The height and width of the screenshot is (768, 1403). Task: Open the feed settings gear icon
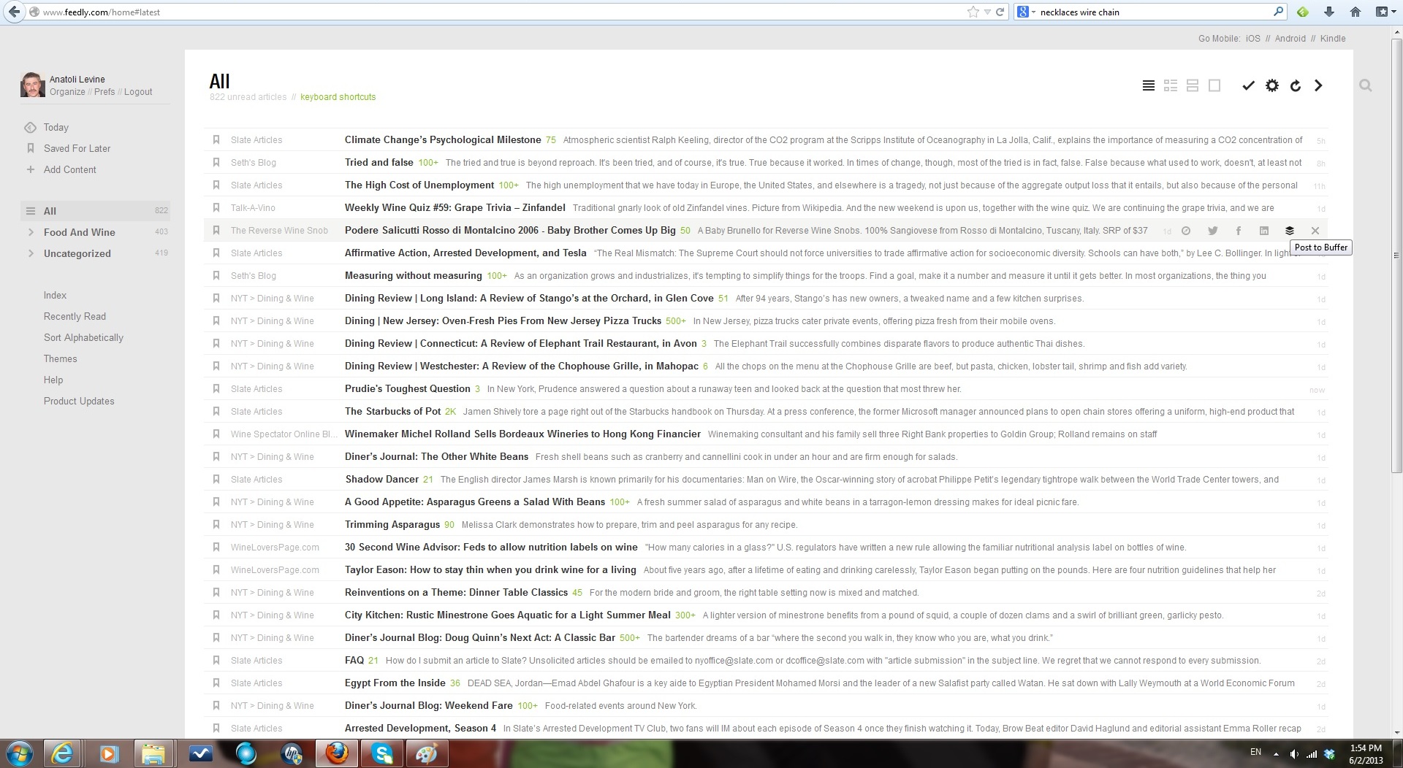coord(1272,86)
